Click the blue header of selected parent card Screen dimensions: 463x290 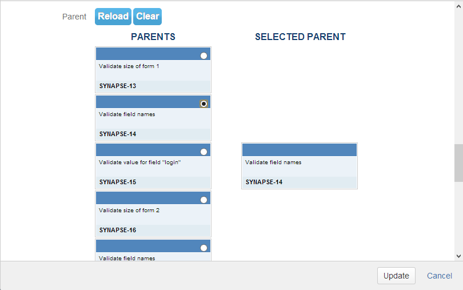click(x=299, y=150)
